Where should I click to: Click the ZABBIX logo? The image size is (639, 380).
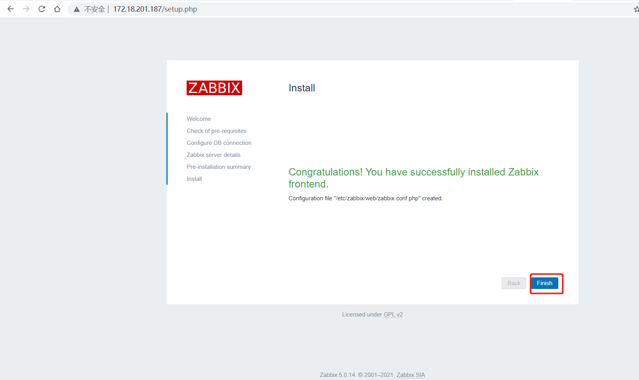(214, 88)
